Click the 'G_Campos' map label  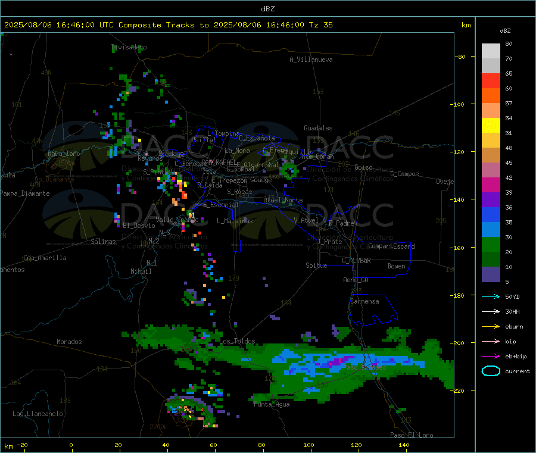(405, 174)
